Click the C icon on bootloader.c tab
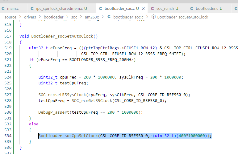This screenshot has width=238, height=154. click(192, 9)
